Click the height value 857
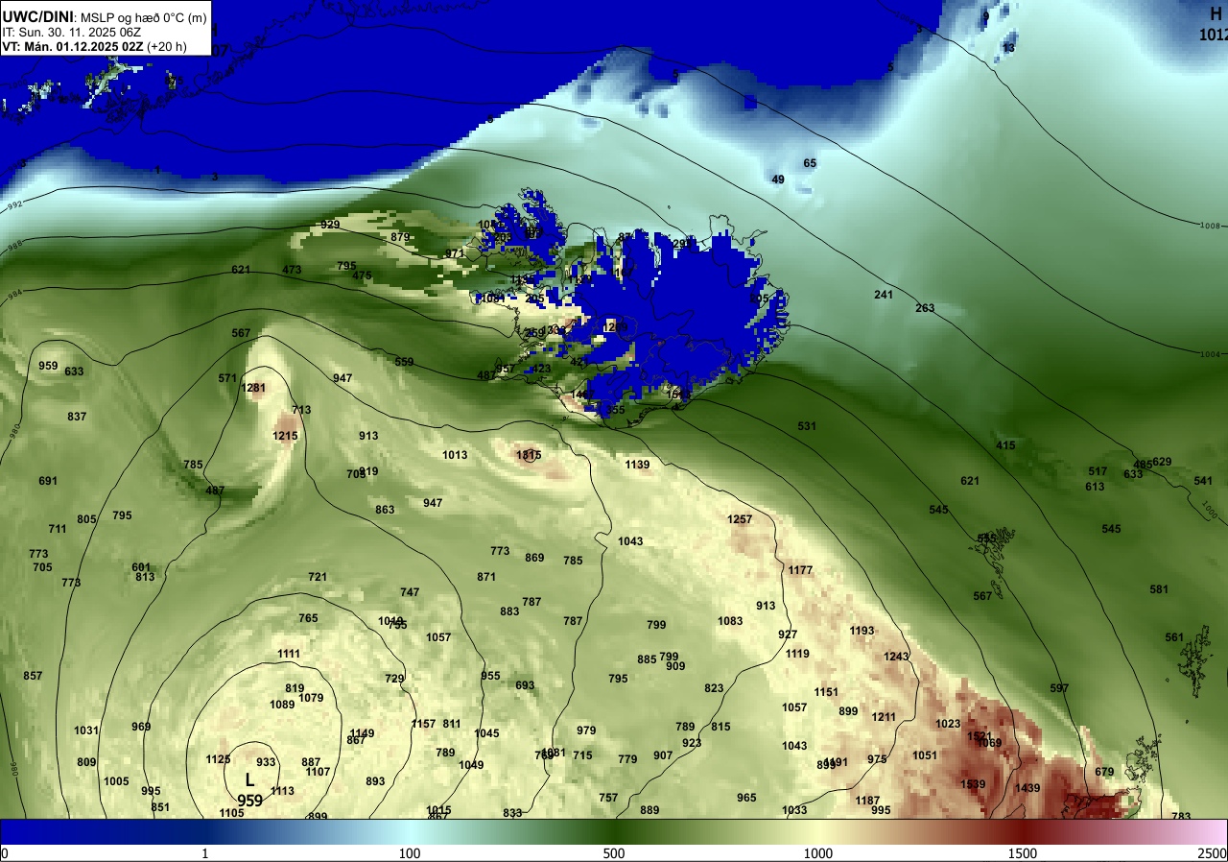 tap(33, 676)
